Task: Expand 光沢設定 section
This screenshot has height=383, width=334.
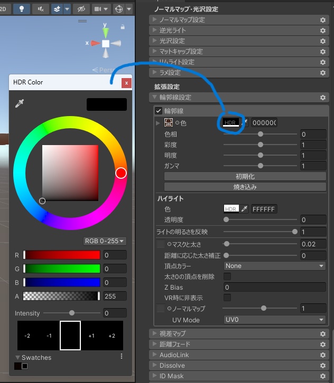Action: tap(154, 40)
